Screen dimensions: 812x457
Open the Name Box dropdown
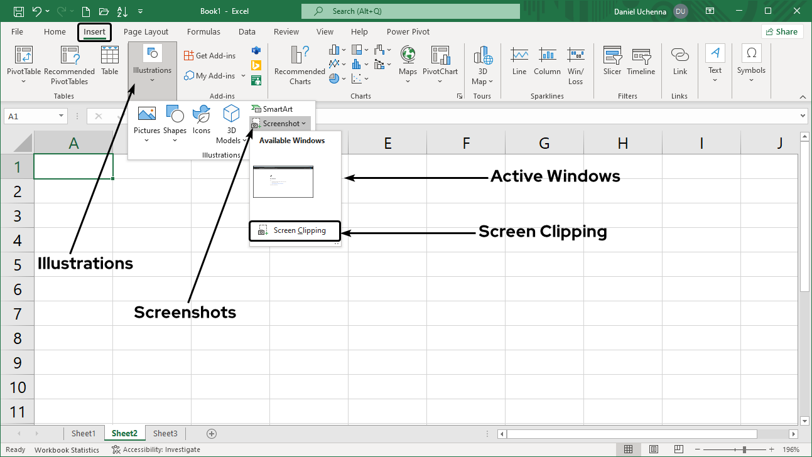click(x=62, y=116)
